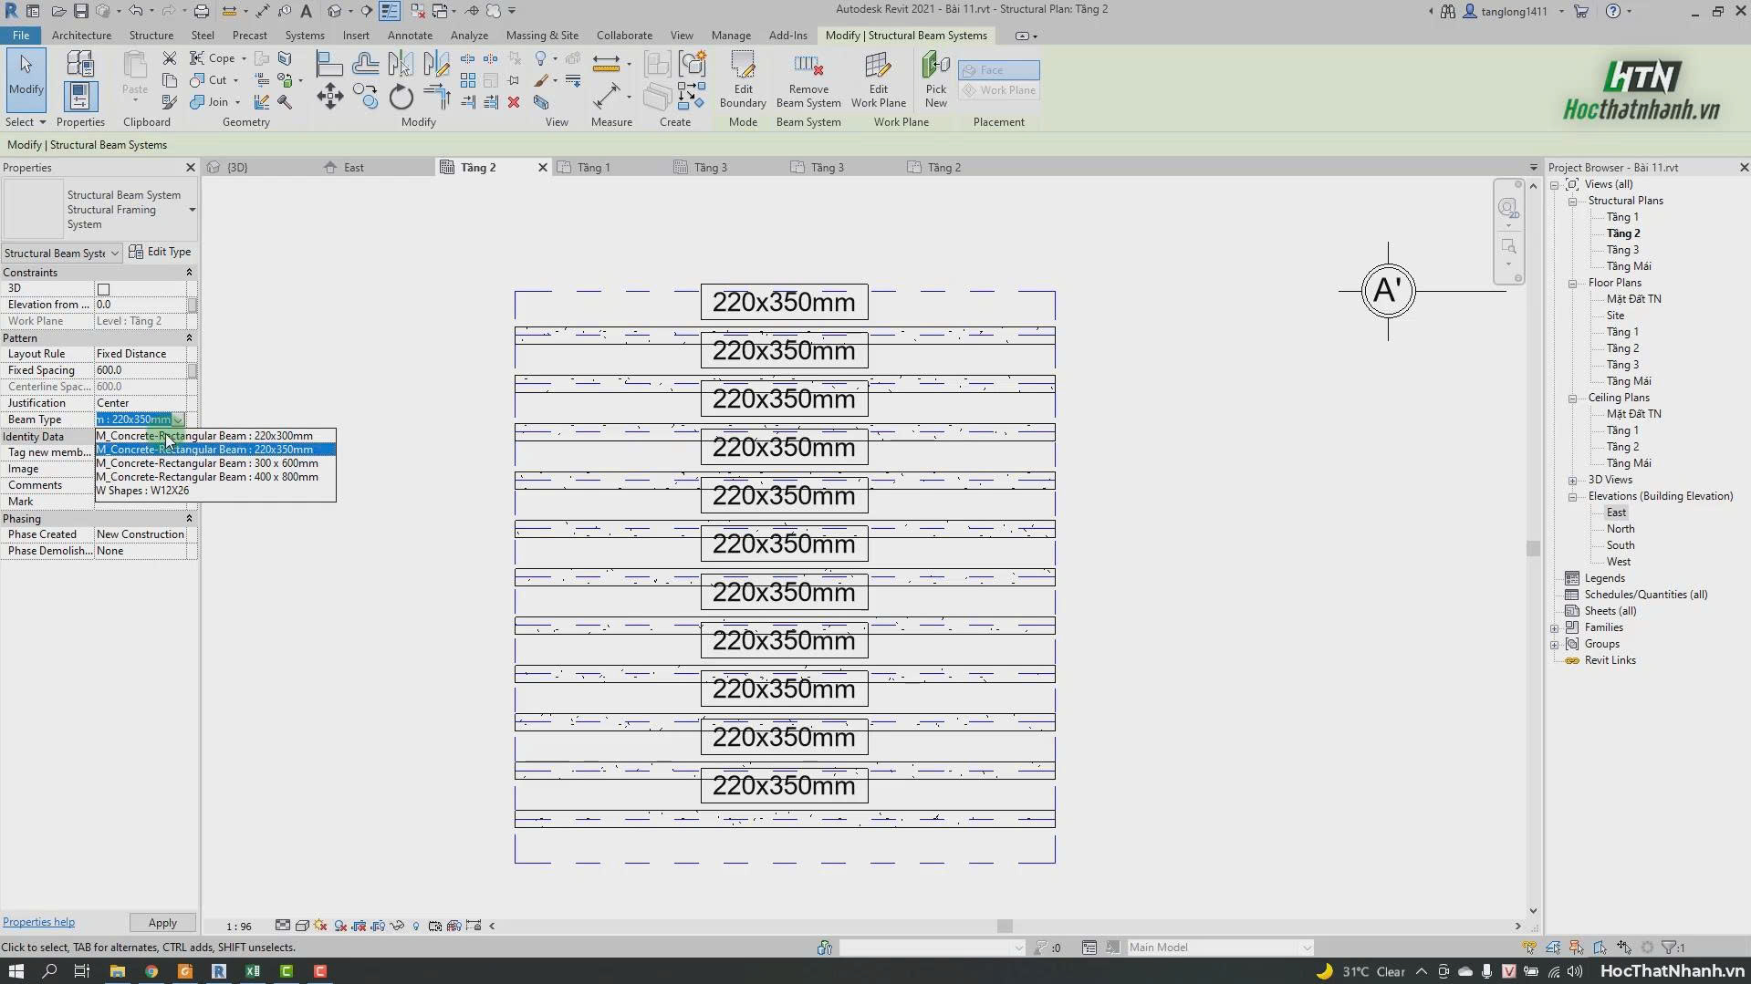Select Mirror - Draw Axis tool
The width and height of the screenshot is (1751, 984).
tap(436, 64)
